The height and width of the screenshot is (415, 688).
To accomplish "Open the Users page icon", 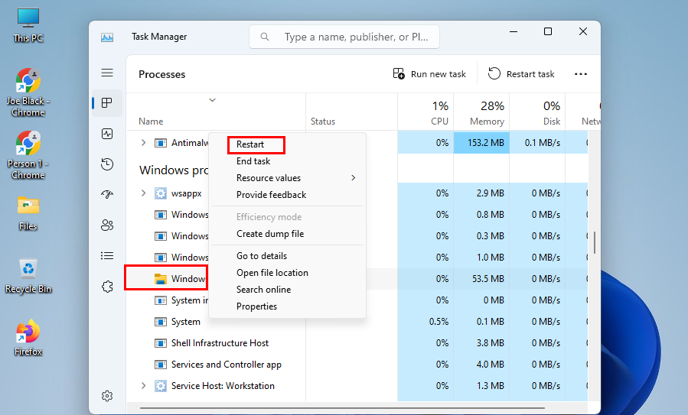I will point(107,225).
